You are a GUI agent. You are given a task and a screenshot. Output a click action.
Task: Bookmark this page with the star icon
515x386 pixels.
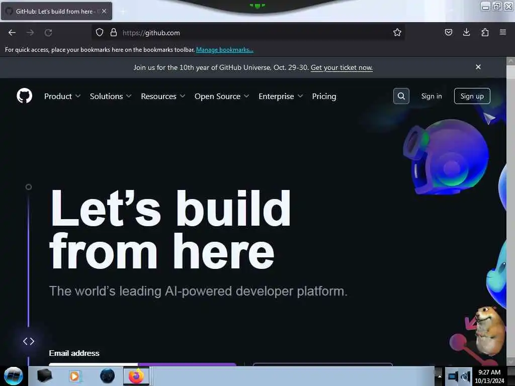397,32
